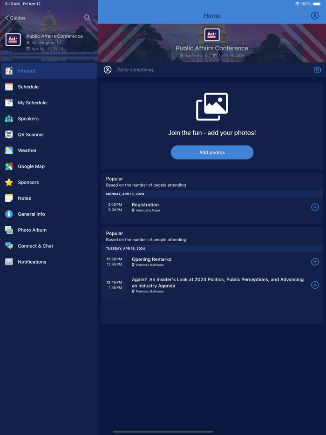Open the Weather menu item
The image size is (326, 435).
coord(49,150)
